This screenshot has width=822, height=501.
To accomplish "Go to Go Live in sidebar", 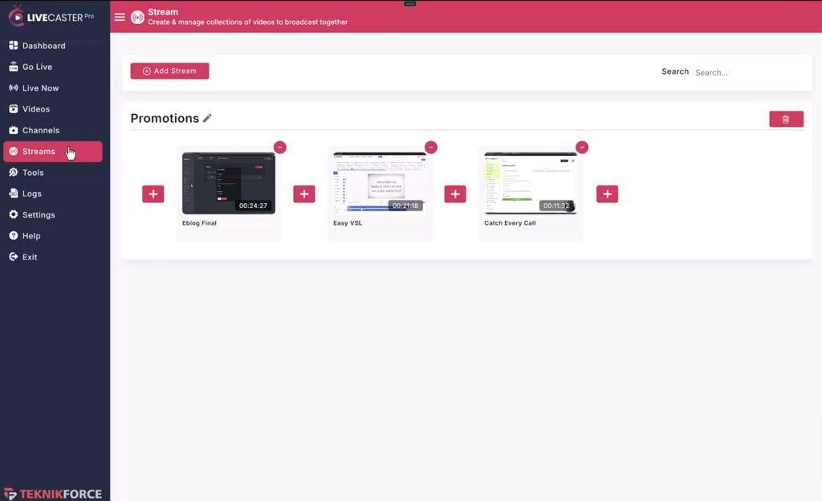I will [37, 67].
